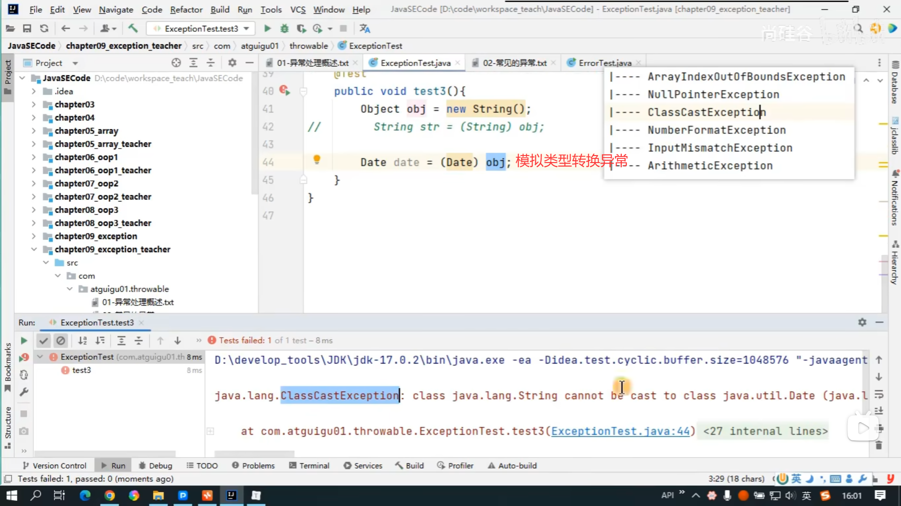Screen dimensions: 901x506
Task: Toggle Show Ignored tests button
Action: [x=61, y=341]
